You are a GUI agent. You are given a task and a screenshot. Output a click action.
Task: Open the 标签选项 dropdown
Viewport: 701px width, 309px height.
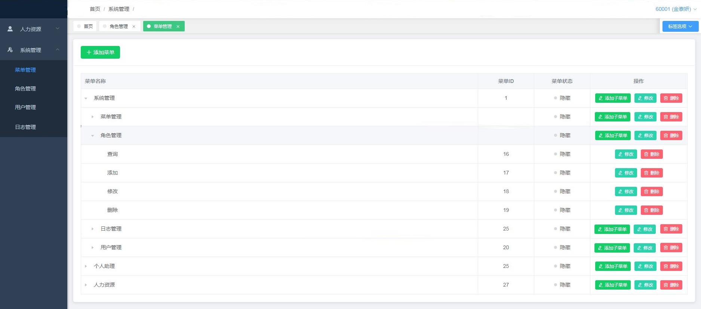680,27
